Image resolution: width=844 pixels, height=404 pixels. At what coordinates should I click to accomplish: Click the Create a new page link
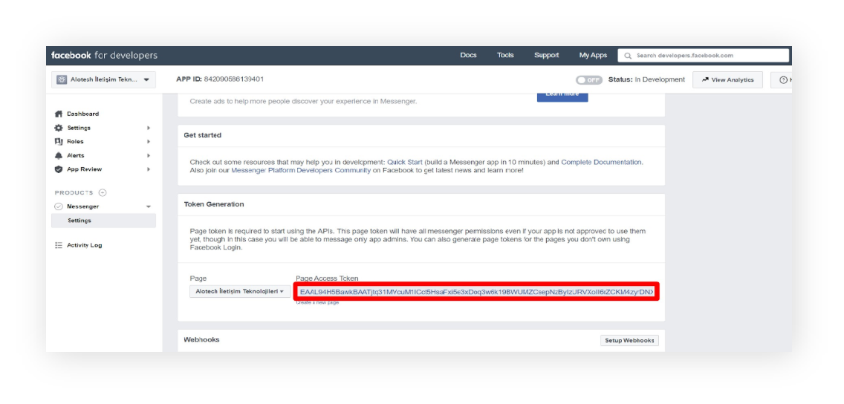pos(317,303)
